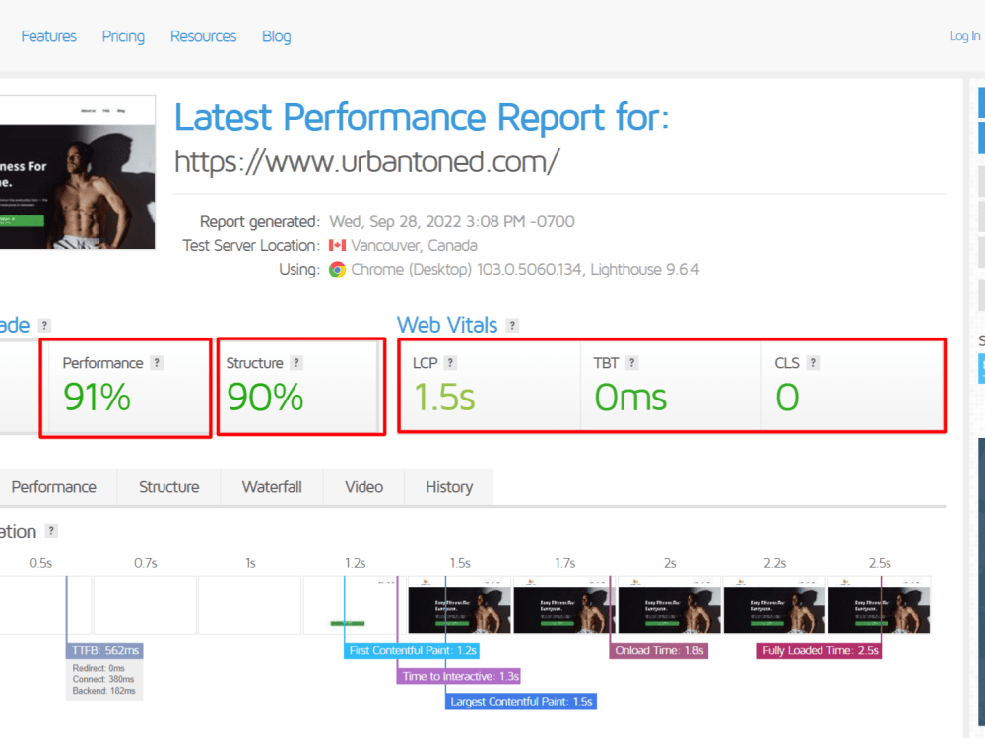Click the Structure 90% score
The height and width of the screenshot is (738, 985).
tap(265, 398)
